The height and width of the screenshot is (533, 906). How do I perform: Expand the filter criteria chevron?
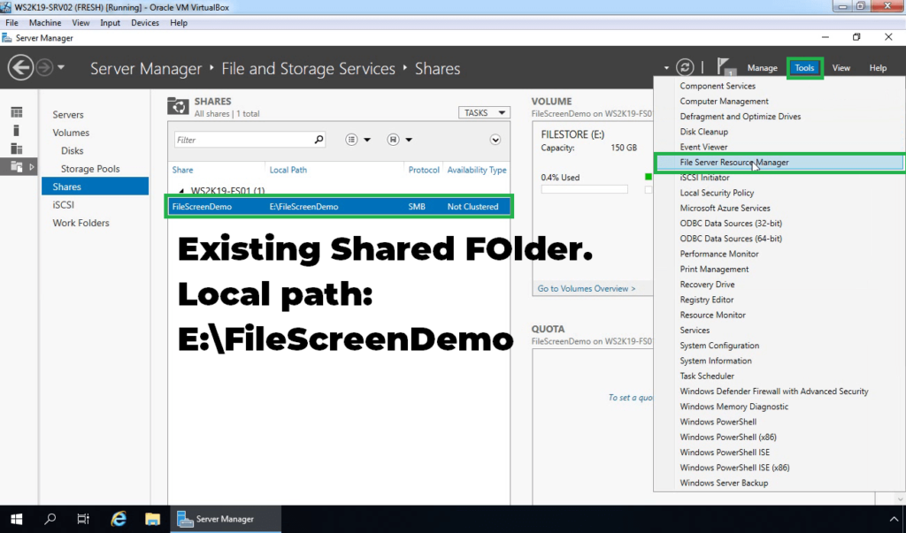495,140
